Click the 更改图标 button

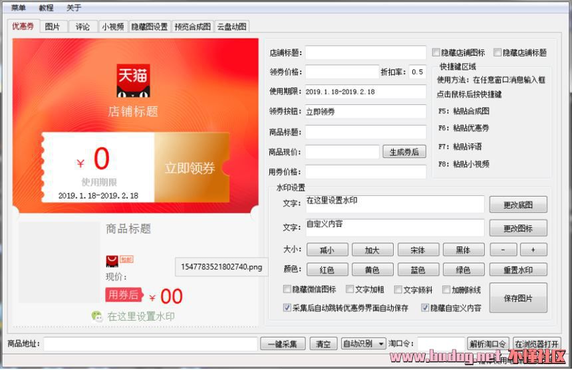[x=518, y=229]
